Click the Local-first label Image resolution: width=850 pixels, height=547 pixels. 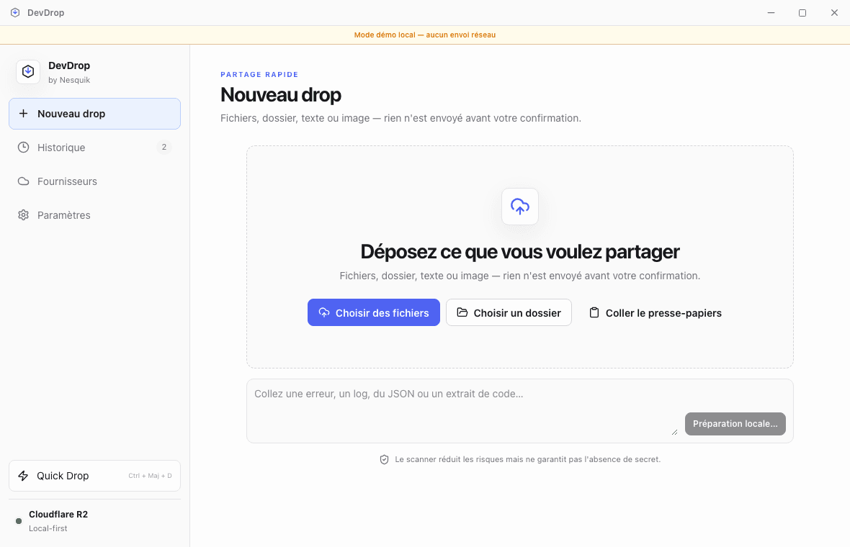pyautogui.click(x=48, y=528)
